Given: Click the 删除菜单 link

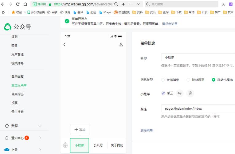Looking at the screenshot, I should coord(147,130).
